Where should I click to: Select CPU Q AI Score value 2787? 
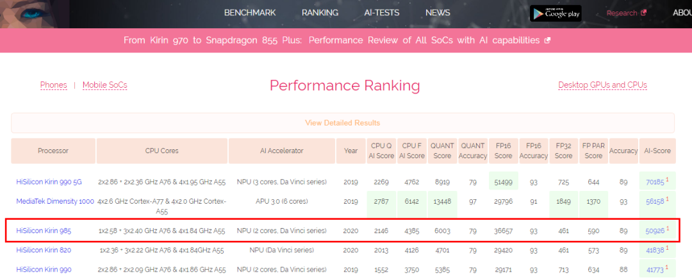381,201
